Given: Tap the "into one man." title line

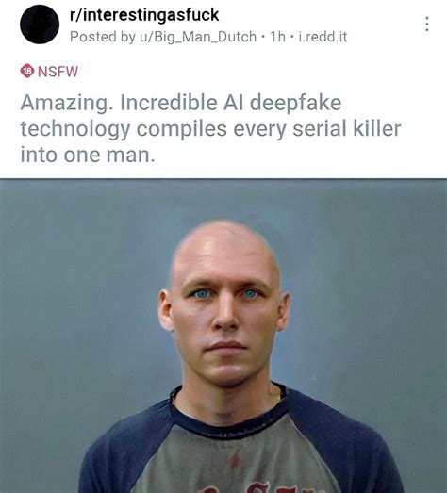Looking at the screenshot, I should point(88,155).
